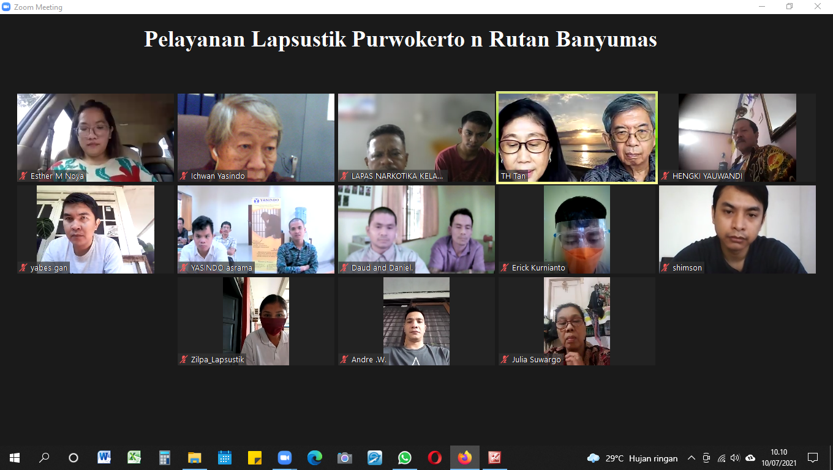Open Cortana circle on the taskbar
Image resolution: width=833 pixels, height=470 pixels.
pyautogui.click(x=73, y=458)
